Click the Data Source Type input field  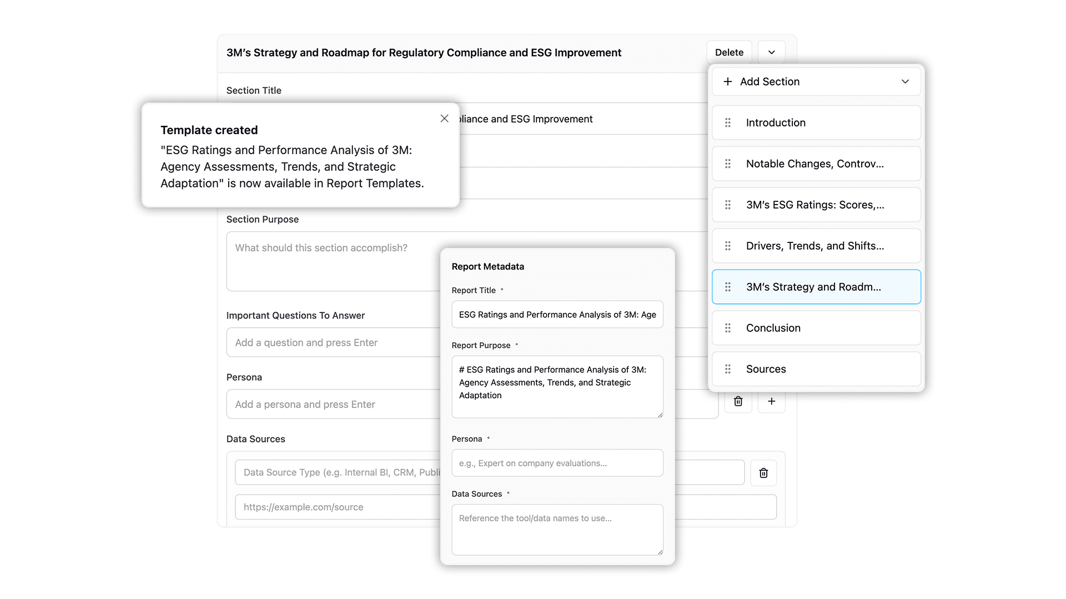(x=338, y=473)
